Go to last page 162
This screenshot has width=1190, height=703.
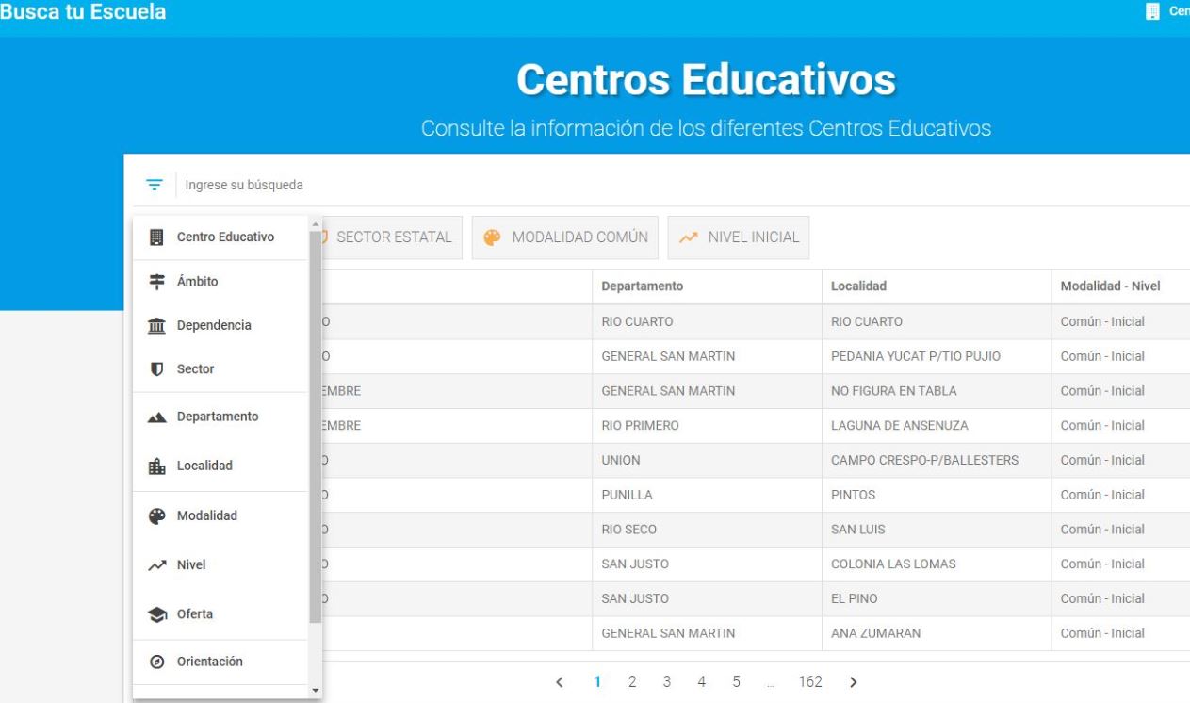[x=809, y=681]
